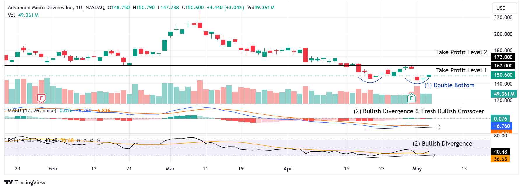Click the 19 date label on time axis
Viewport: 523px width, 190px height.
point(241,169)
